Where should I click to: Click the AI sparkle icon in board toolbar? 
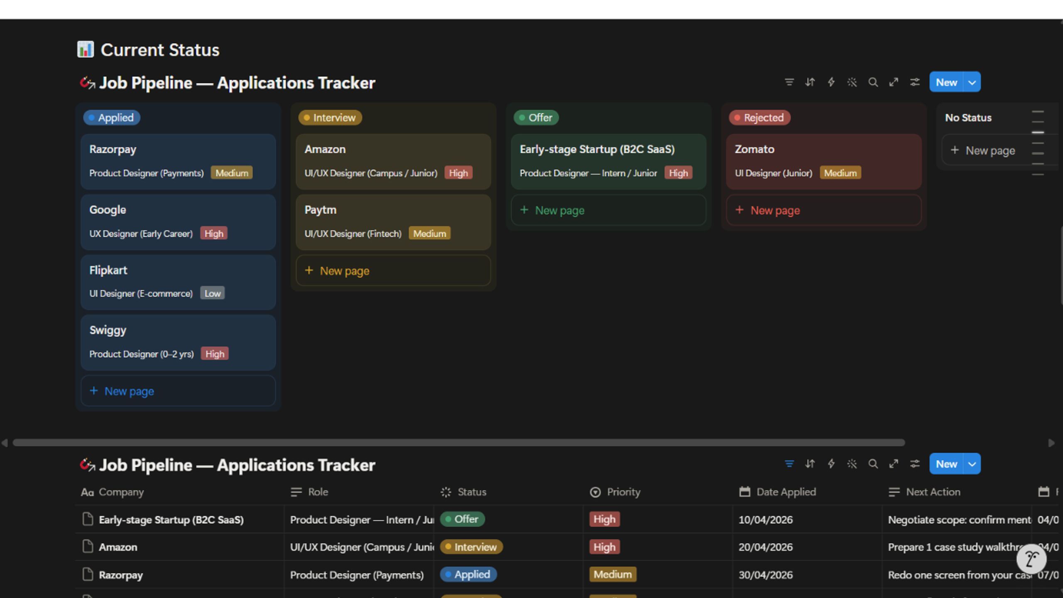click(852, 82)
